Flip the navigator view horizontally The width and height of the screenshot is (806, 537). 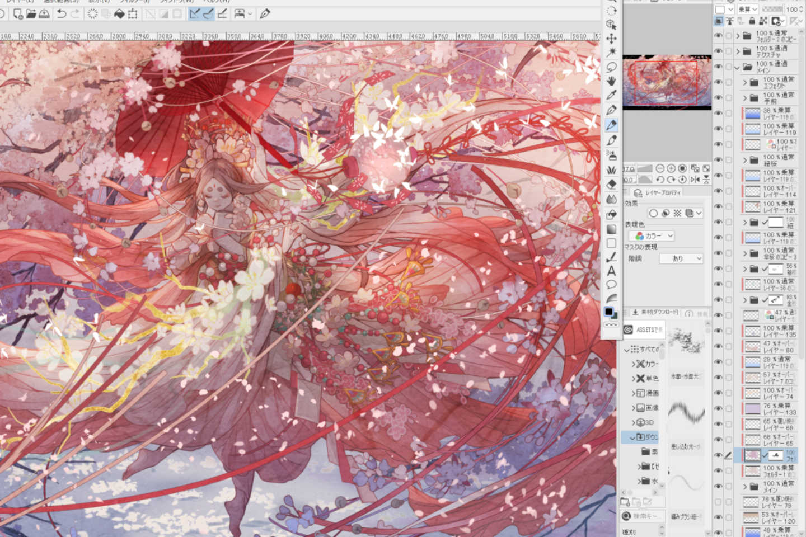pos(695,180)
